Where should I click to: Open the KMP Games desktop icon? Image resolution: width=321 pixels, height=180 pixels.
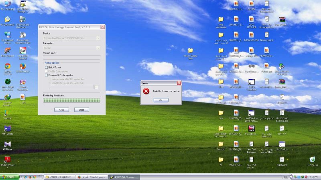(x=7, y=131)
